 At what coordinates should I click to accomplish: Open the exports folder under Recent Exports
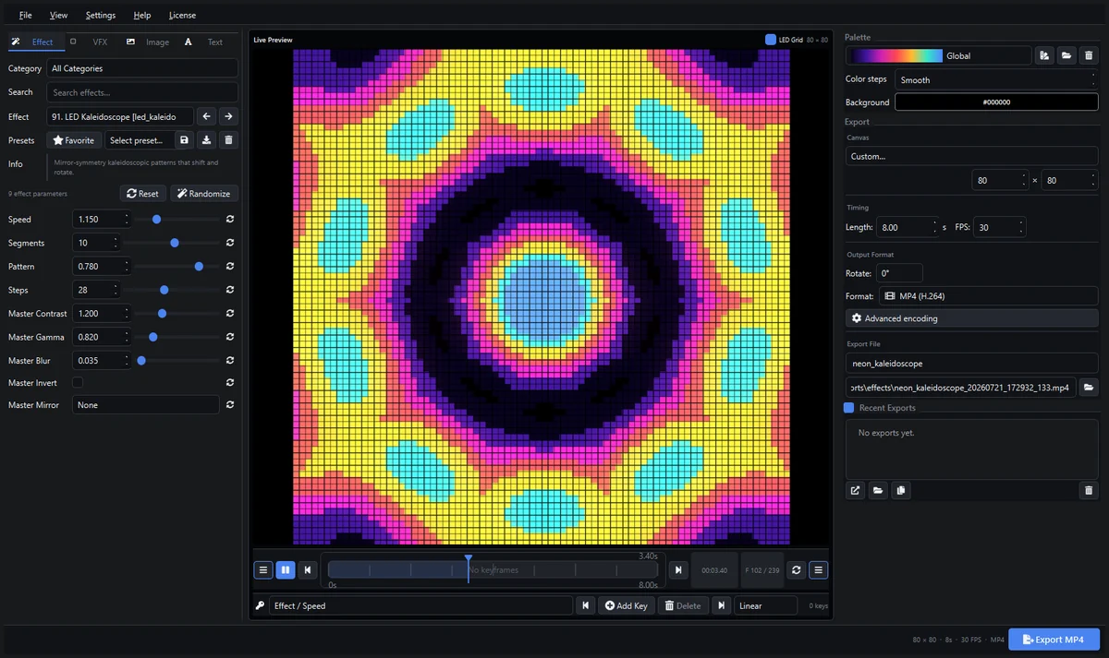(x=878, y=490)
